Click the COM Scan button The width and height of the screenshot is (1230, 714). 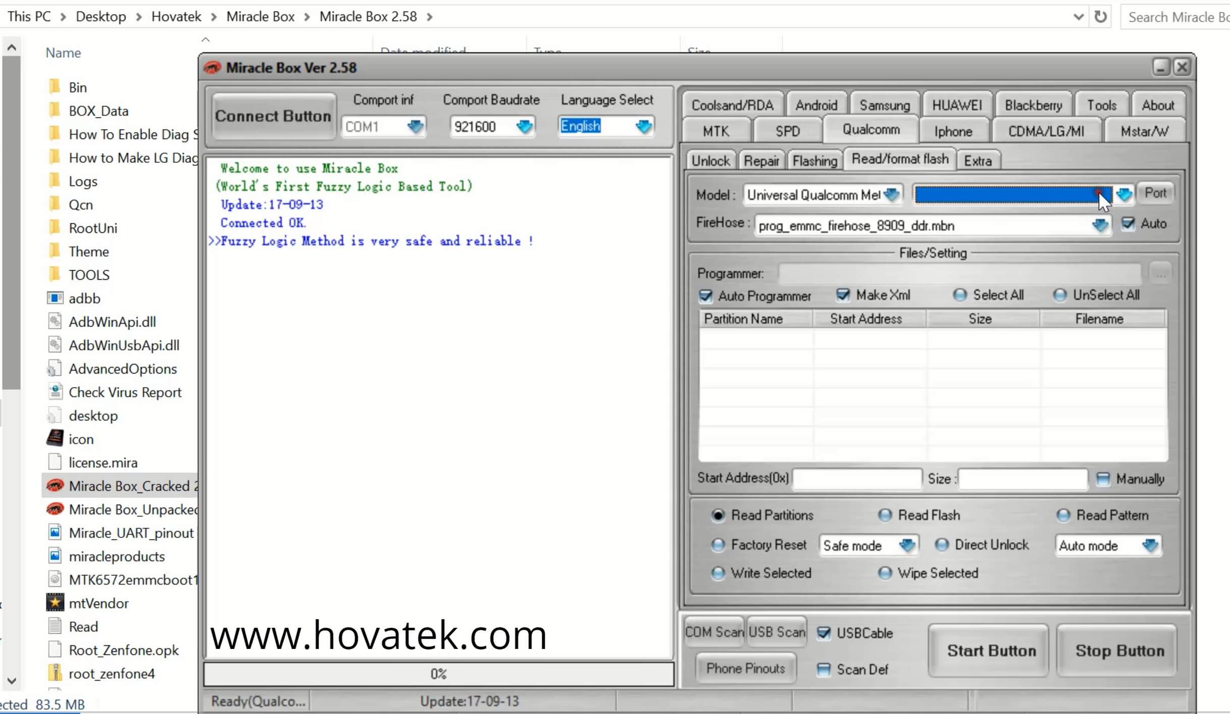(714, 632)
